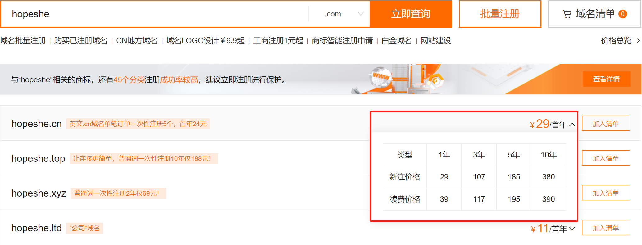The height and width of the screenshot is (245, 642).
Task: Click the new registration price 107
Action: tap(479, 177)
